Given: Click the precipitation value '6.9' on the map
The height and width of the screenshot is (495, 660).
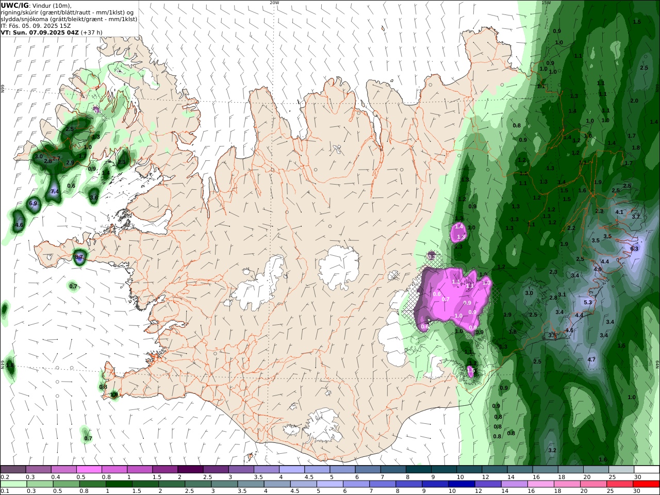Looking at the screenshot, I should 34,204.
